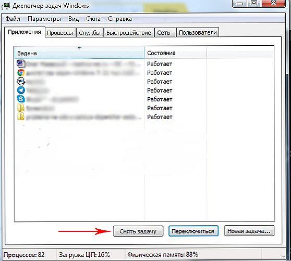Select the Google Chrome task icon

[x=21, y=72]
